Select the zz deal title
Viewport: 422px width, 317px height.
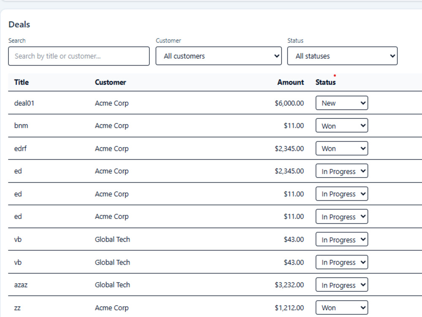17,308
